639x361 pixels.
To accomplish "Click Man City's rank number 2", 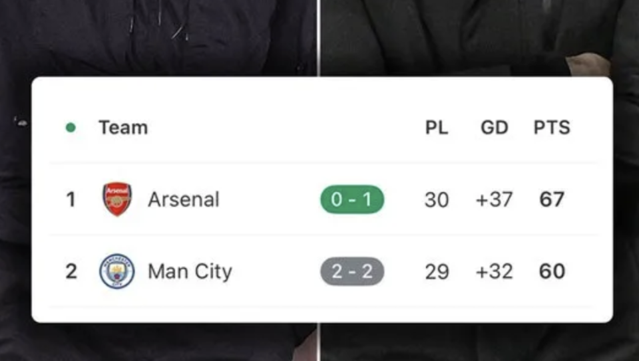I will coord(71,271).
